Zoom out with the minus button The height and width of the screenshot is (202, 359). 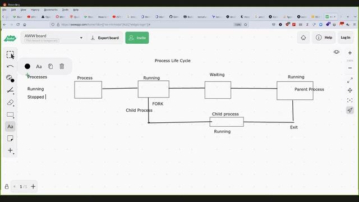tap(350, 68)
